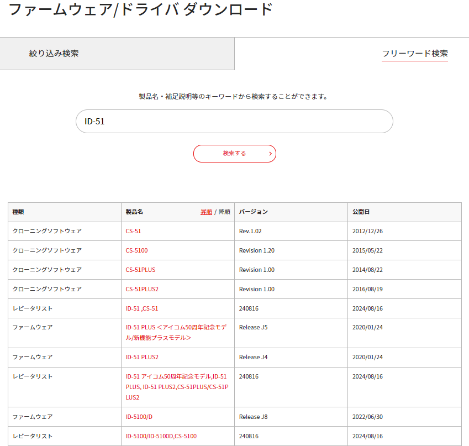Open the CS-51 download link

click(133, 231)
